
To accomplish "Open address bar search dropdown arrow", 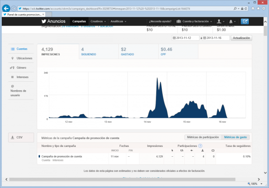I will pos(239,8).
